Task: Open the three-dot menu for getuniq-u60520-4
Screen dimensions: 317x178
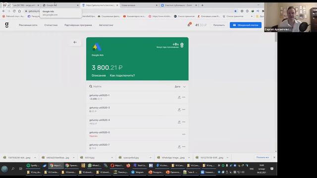Action: (184, 122)
